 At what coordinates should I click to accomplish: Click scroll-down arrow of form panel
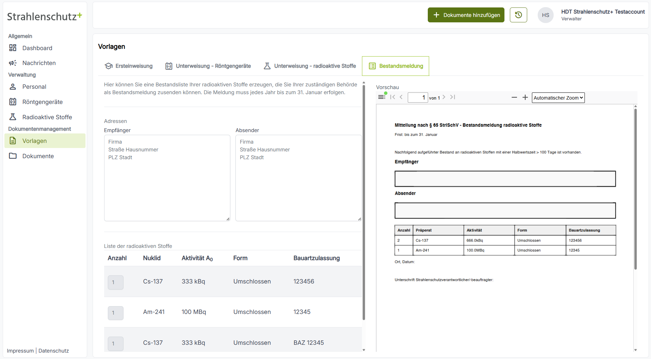tap(364, 350)
